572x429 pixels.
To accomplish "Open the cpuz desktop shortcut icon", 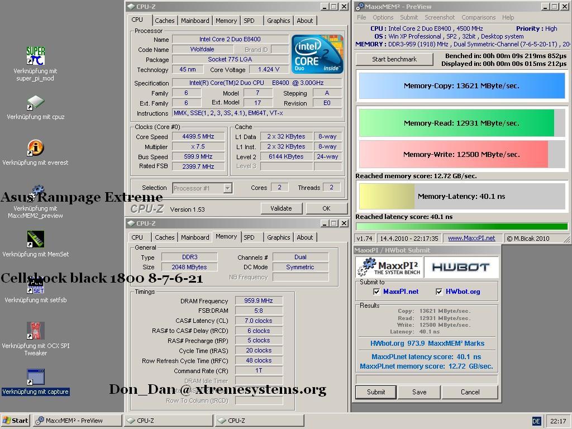I will 35,103.
